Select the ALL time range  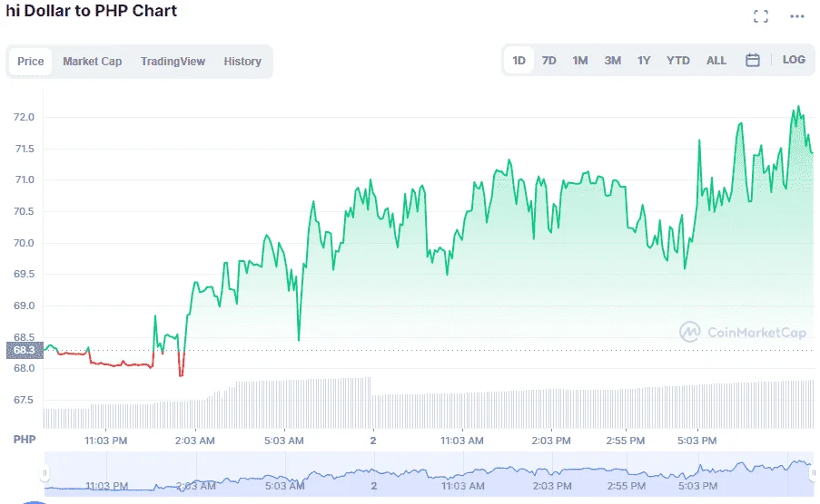click(716, 61)
